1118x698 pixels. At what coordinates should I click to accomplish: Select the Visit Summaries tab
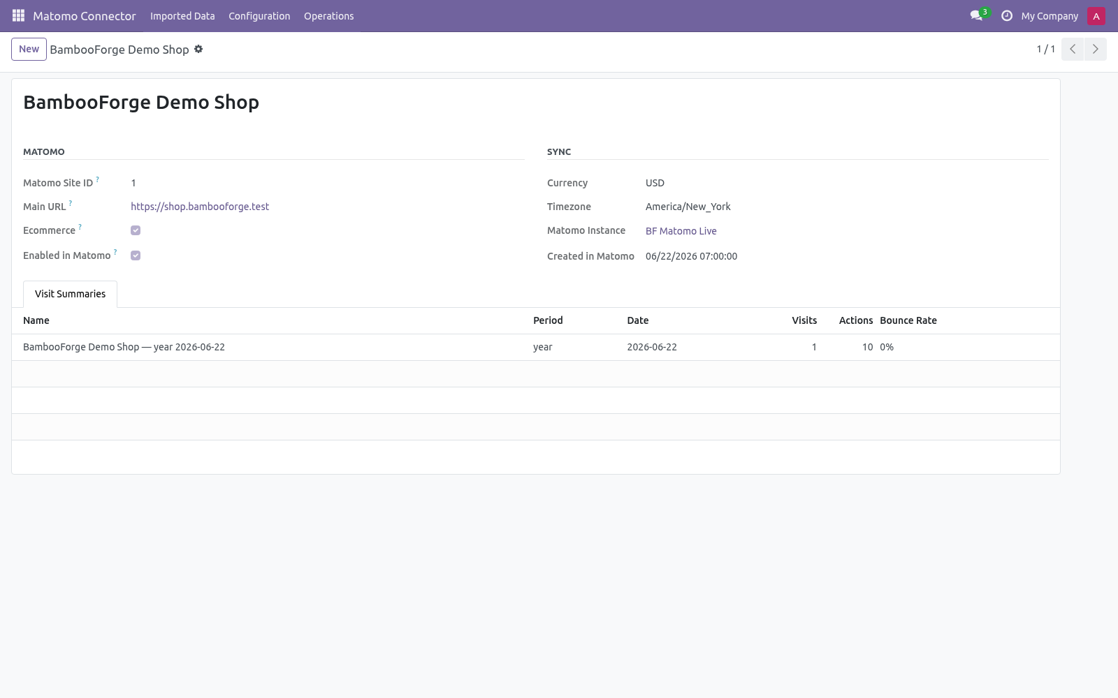[70, 294]
